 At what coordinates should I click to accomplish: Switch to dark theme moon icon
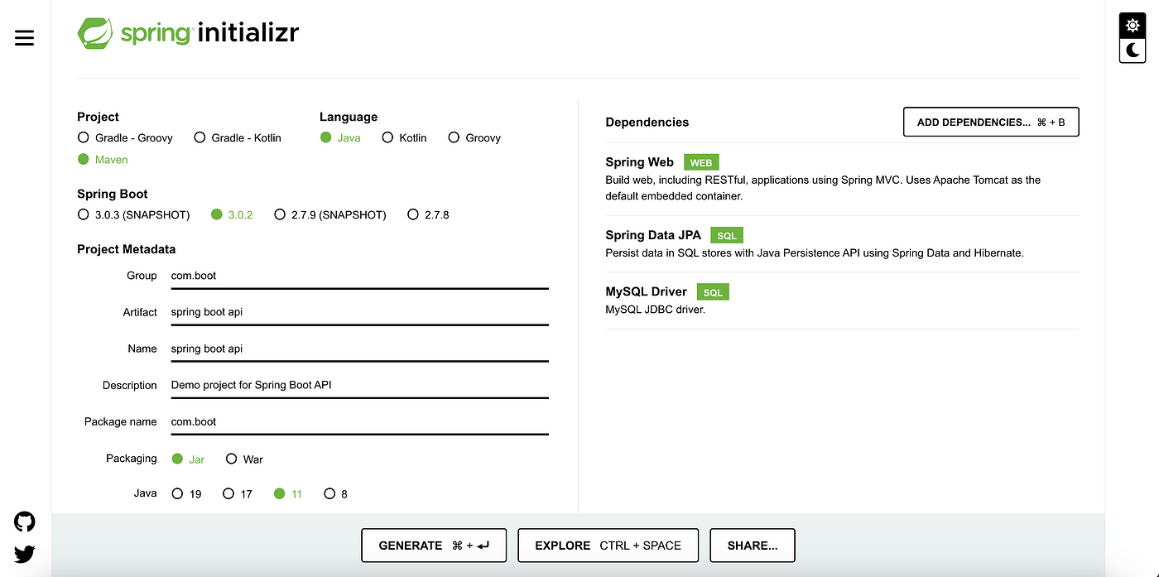pyautogui.click(x=1133, y=50)
